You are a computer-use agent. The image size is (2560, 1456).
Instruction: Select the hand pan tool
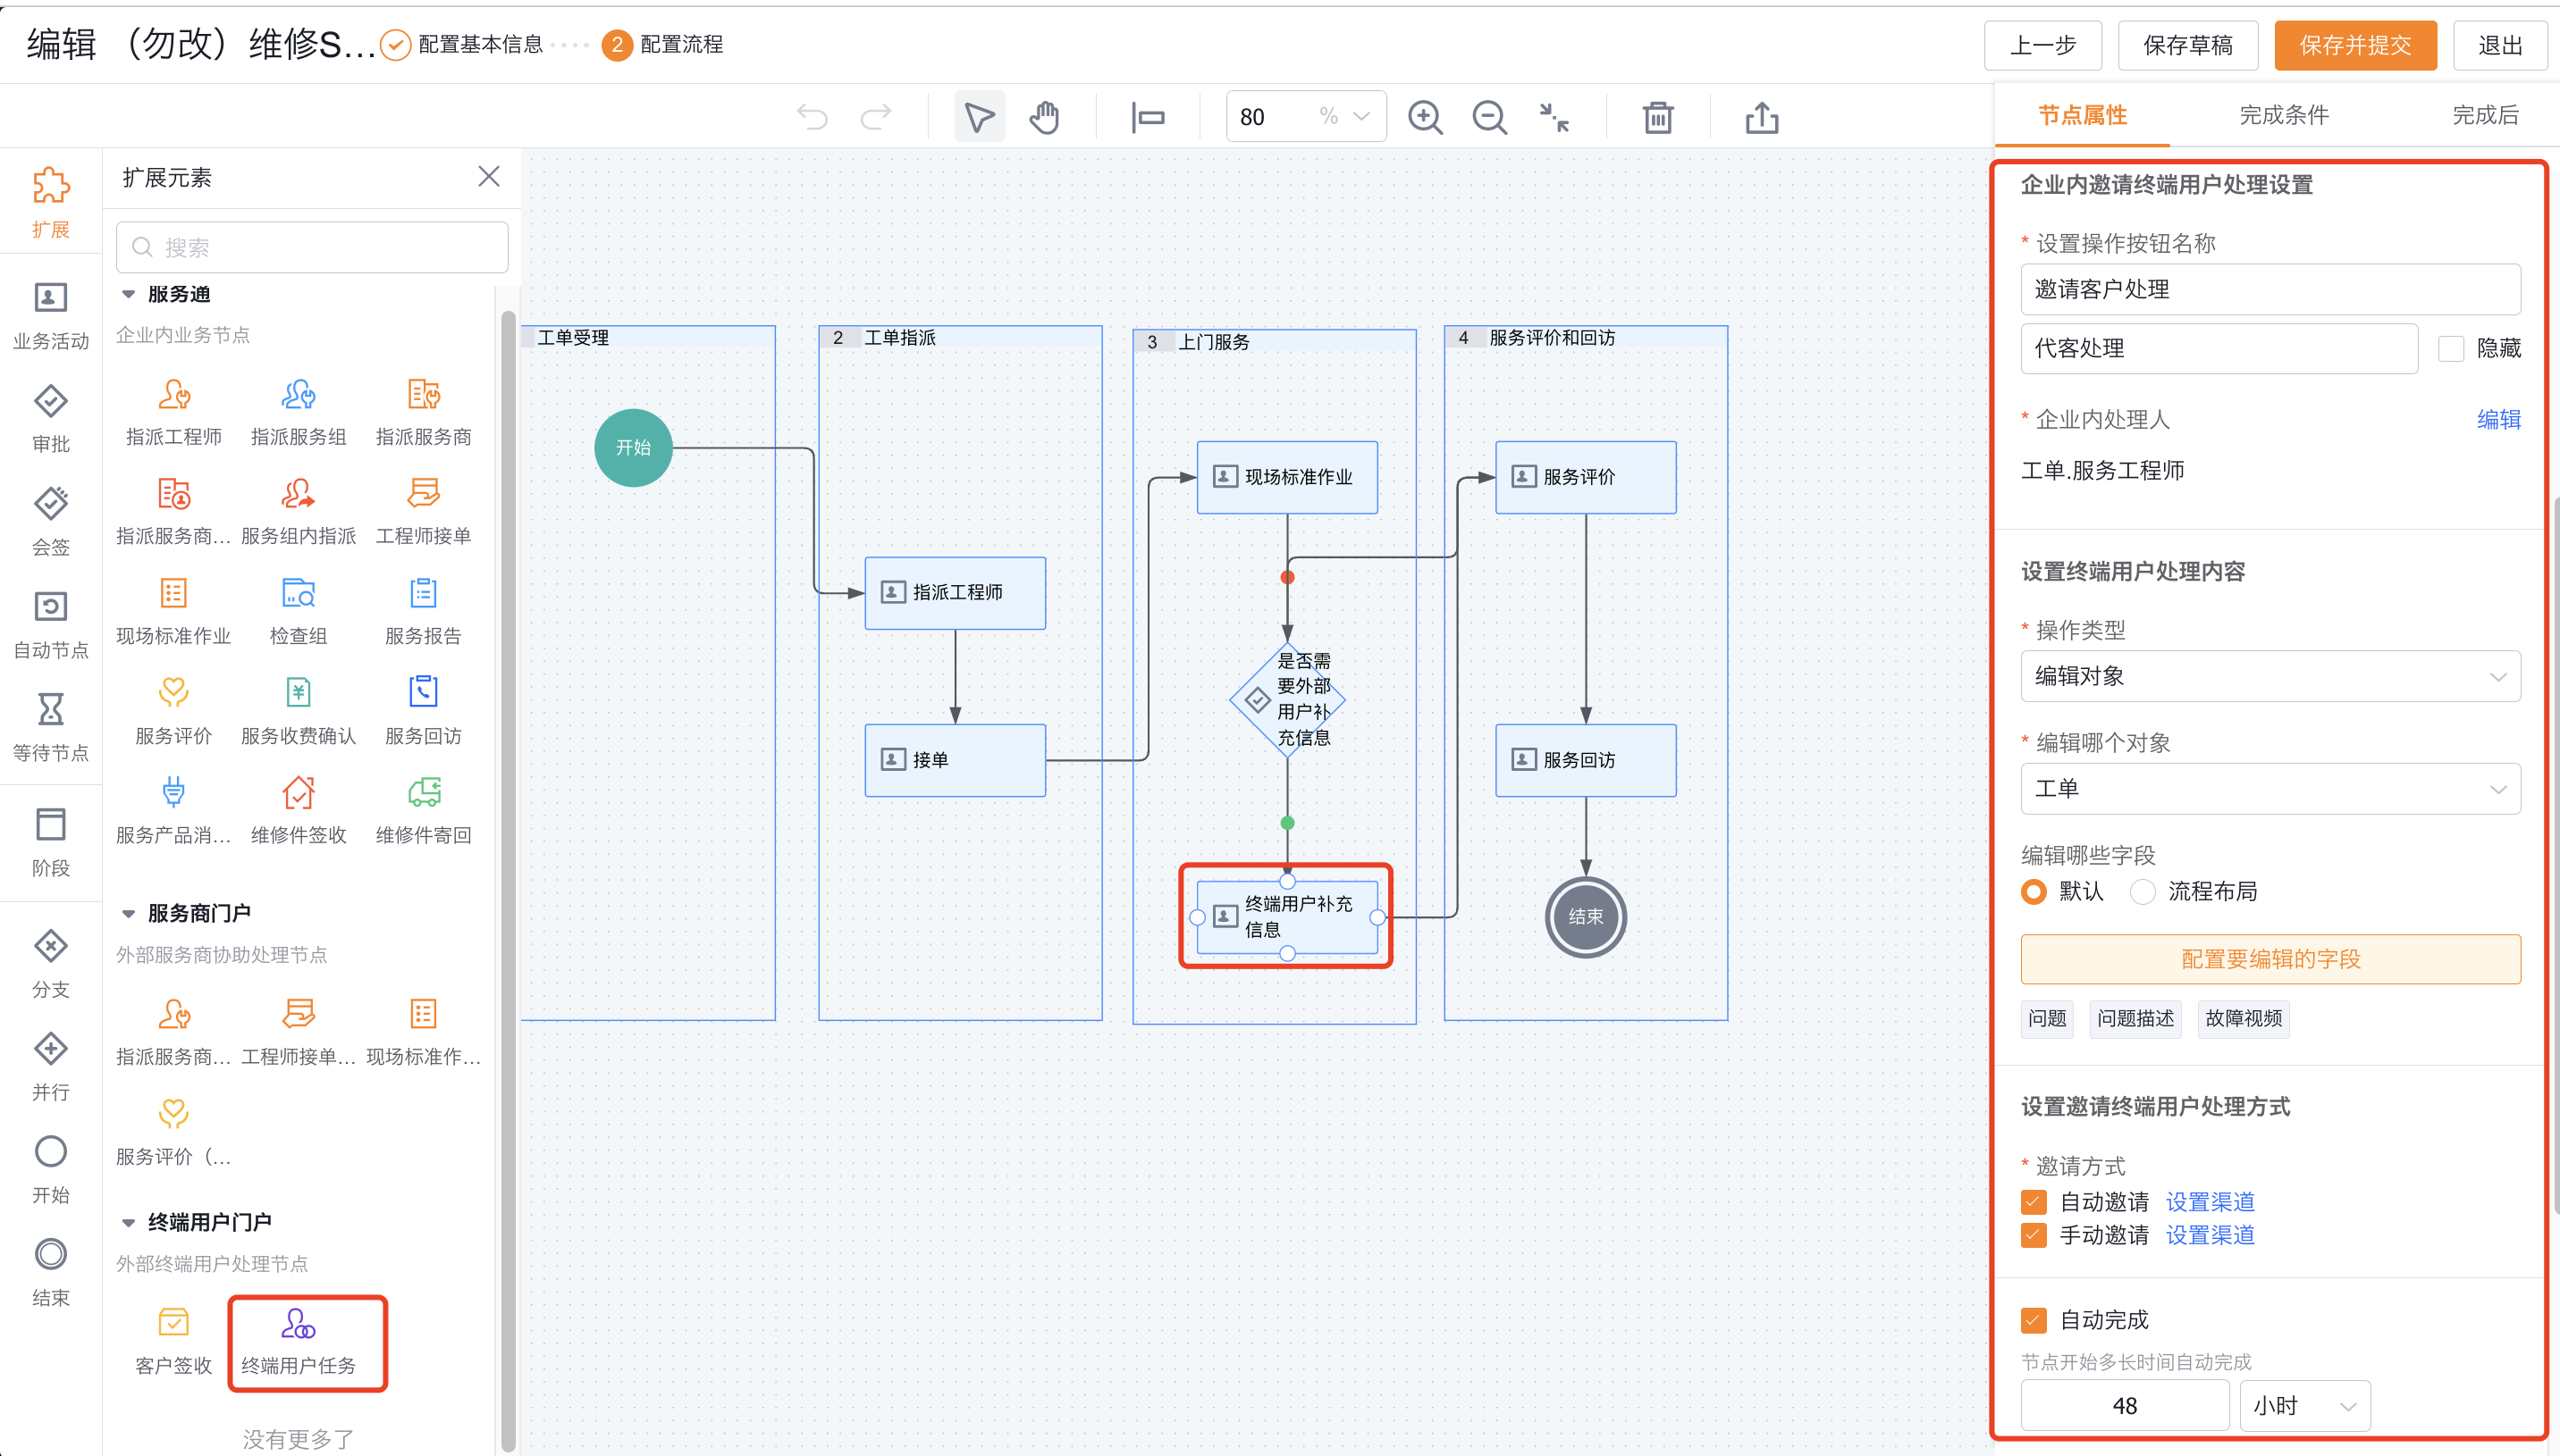click(1043, 117)
